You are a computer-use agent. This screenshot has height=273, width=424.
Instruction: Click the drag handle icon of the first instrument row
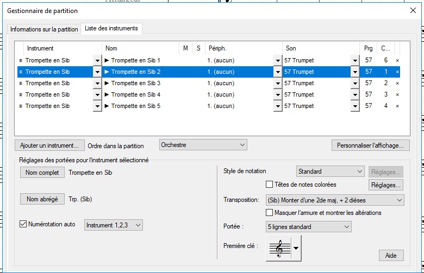[x=21, y=61]
